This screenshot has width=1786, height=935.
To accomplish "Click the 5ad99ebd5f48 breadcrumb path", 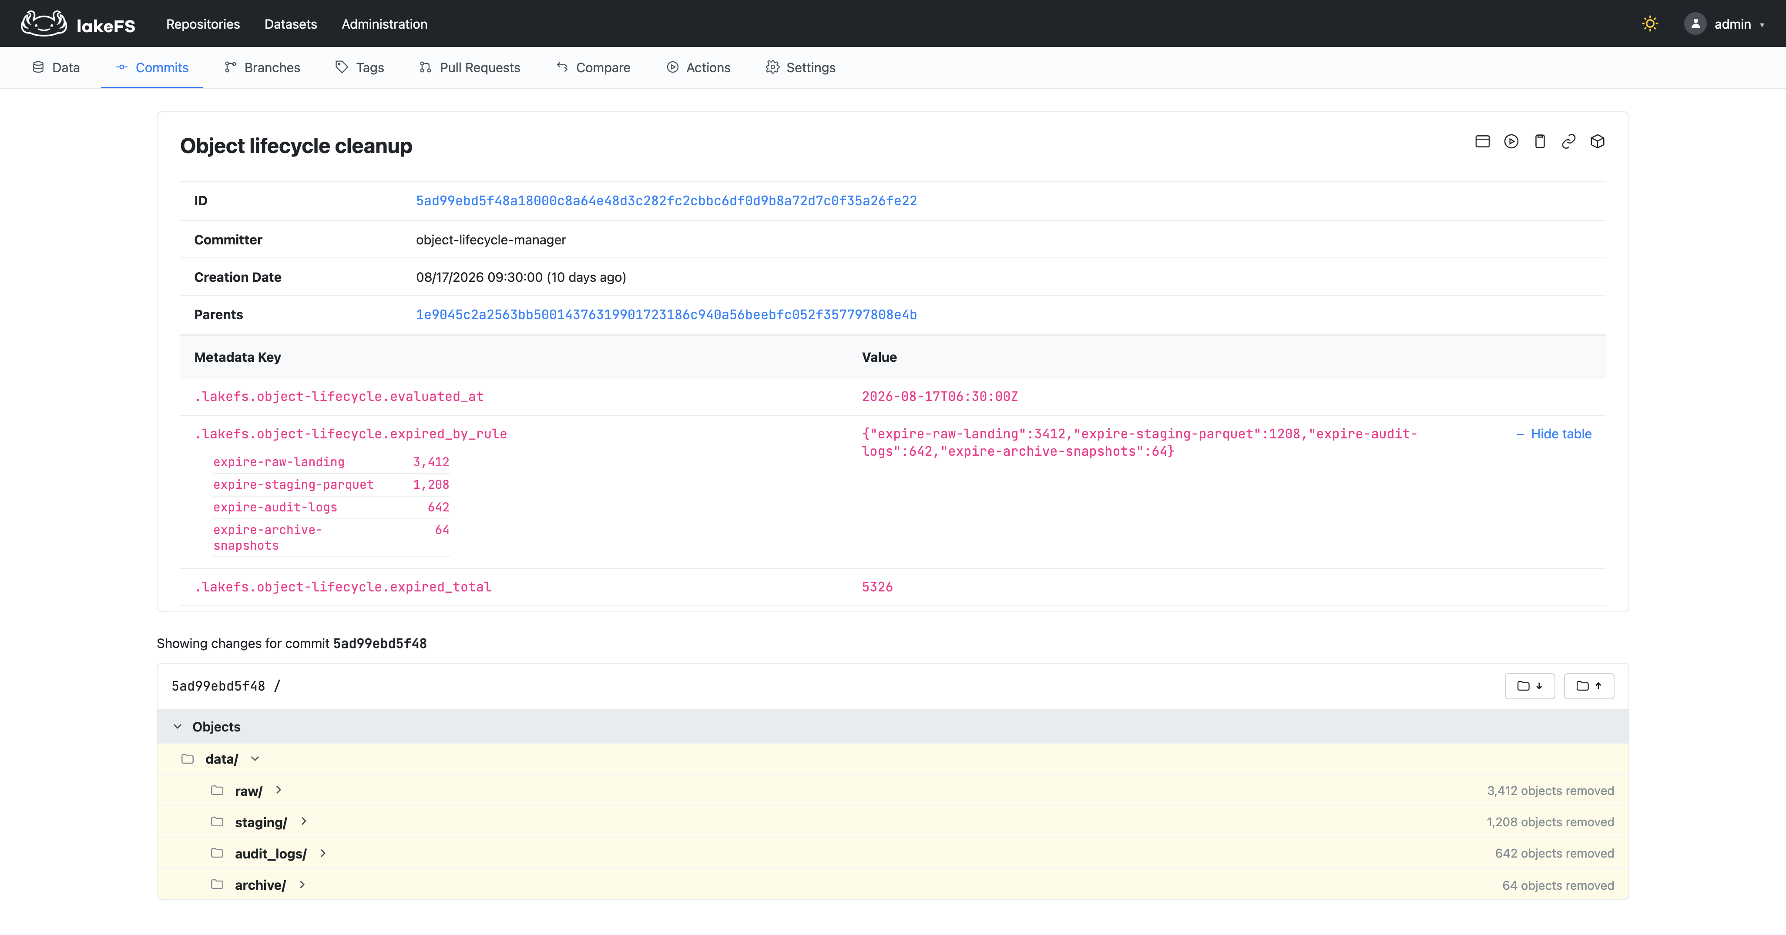I will click(x=218, y=686).
